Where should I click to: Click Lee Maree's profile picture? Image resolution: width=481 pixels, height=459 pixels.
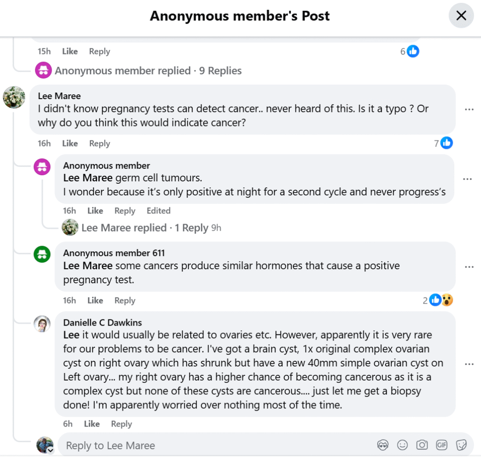[14, 98]
